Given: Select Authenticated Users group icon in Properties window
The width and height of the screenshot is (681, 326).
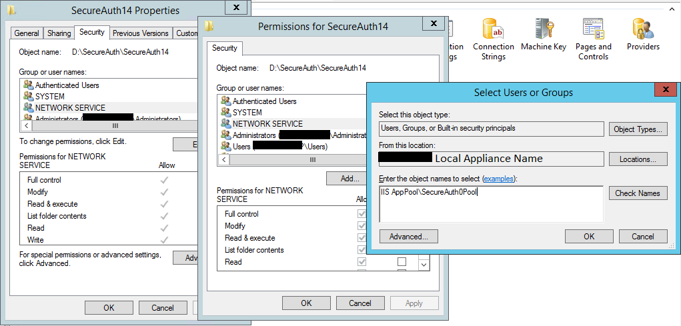Looking at the screenshot, I should (29, 85).
